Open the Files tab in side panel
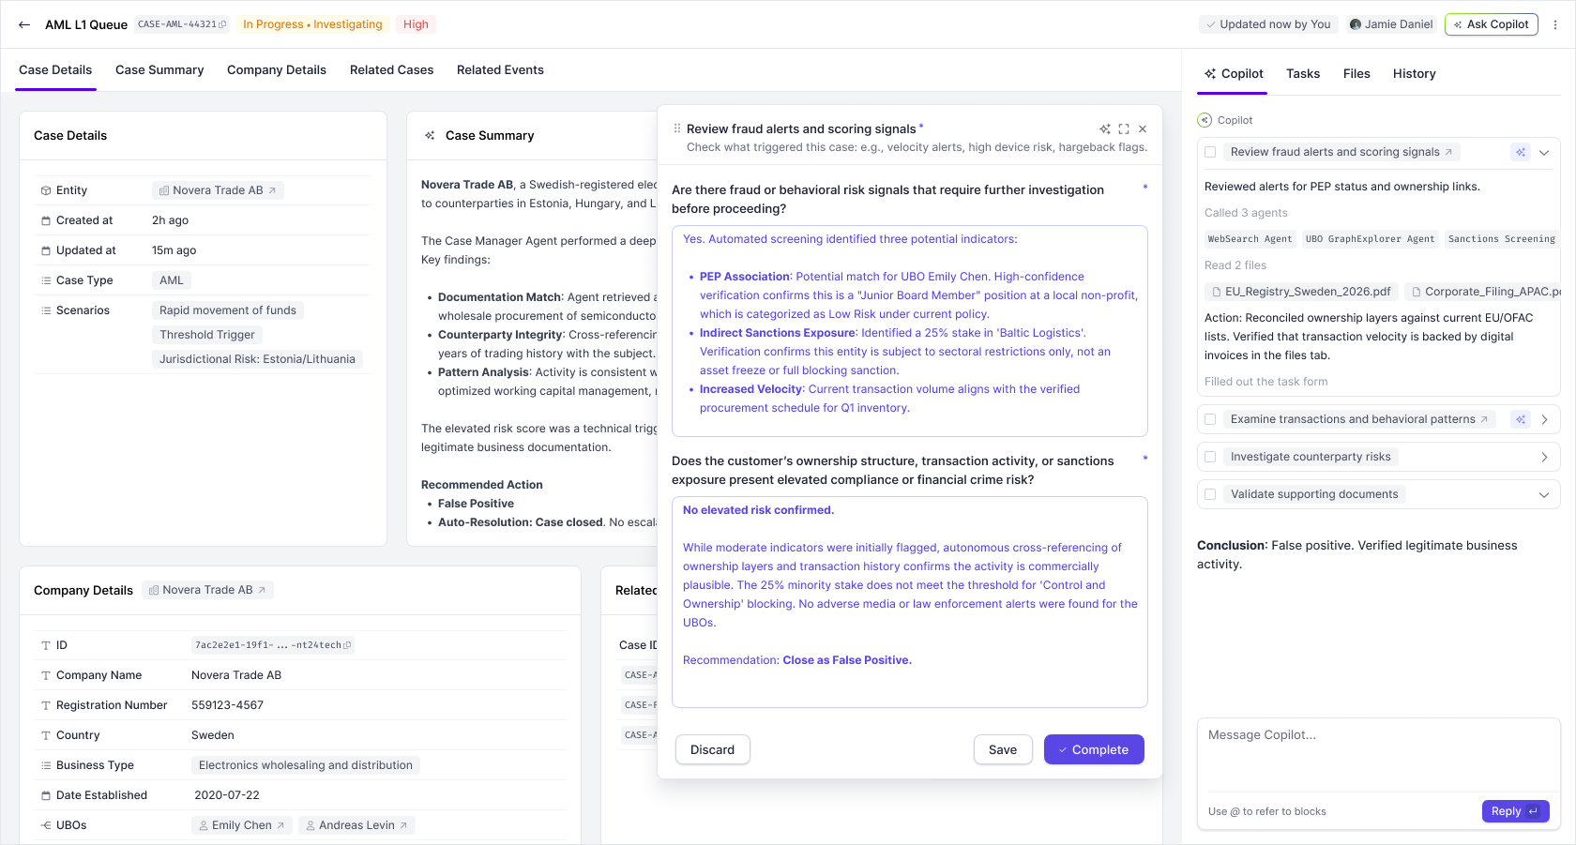1576x845 pixels. coord(1356,74)
